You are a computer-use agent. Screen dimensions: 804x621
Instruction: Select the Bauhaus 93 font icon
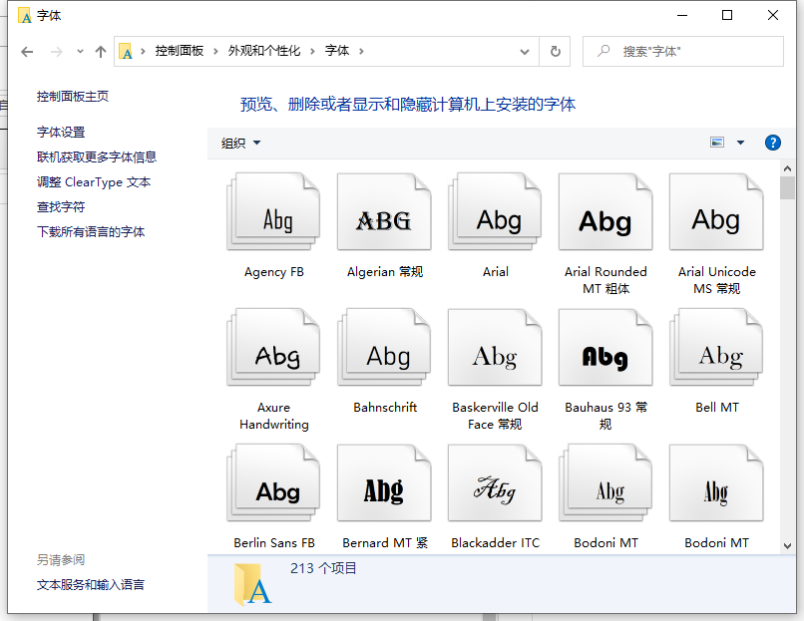pos(605,348)
